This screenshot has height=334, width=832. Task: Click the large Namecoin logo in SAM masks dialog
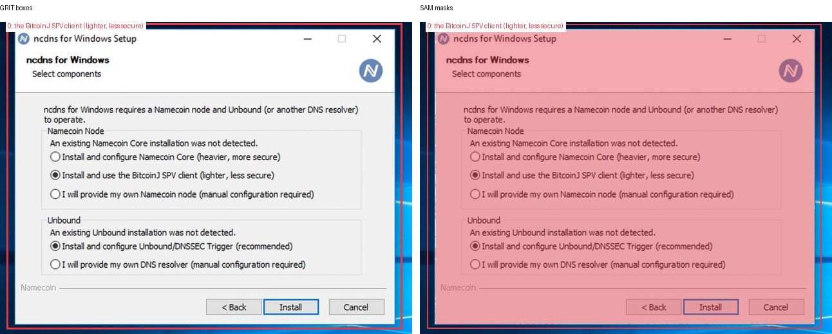tap(791, 70)
